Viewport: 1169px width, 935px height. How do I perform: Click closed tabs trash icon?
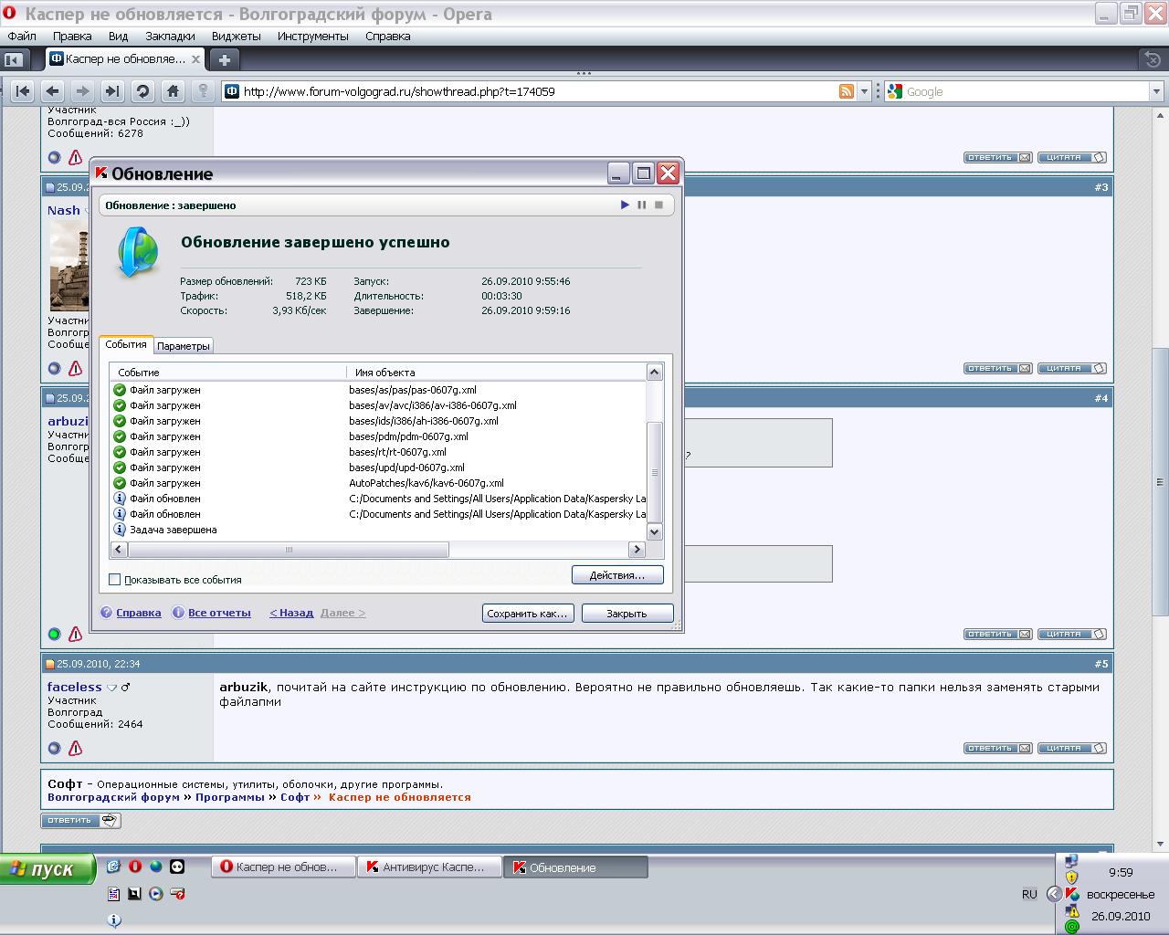[1153, 59]
